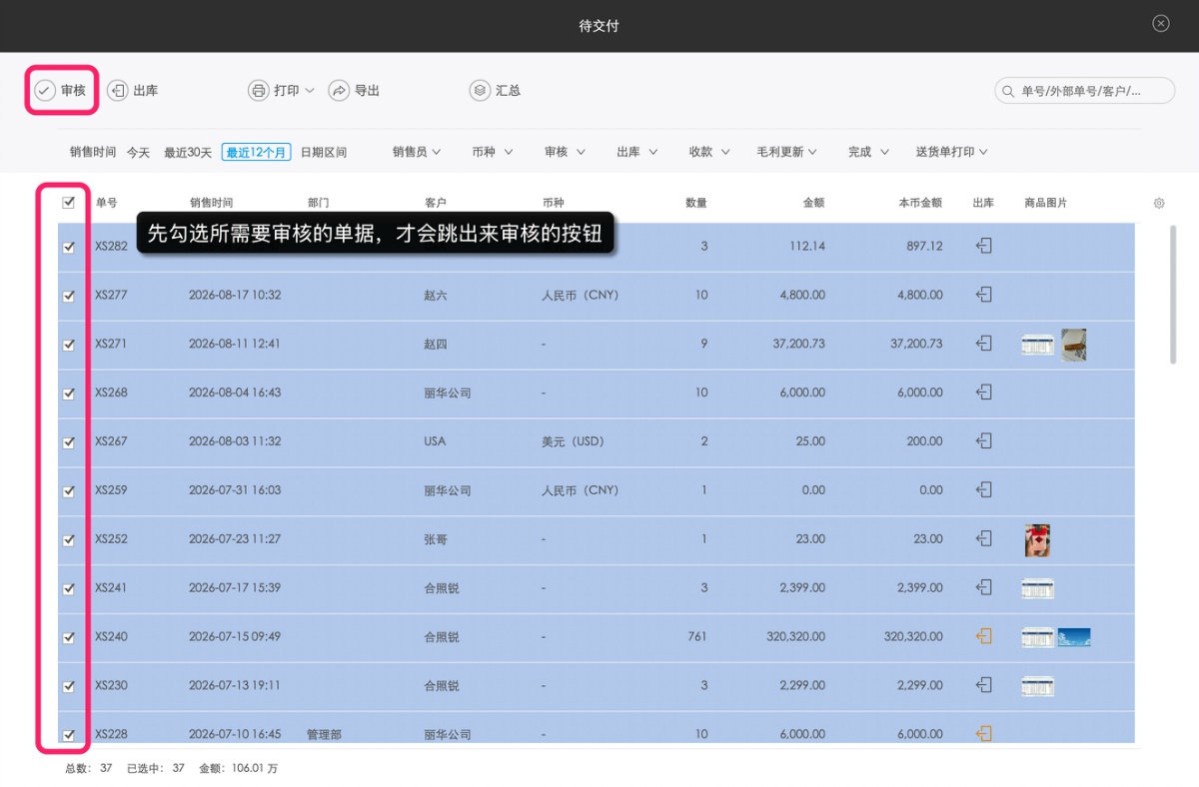The width and height of the screenshot is (1199, 787).
Task: Click the 导出 export button
Action: [355, 91]
